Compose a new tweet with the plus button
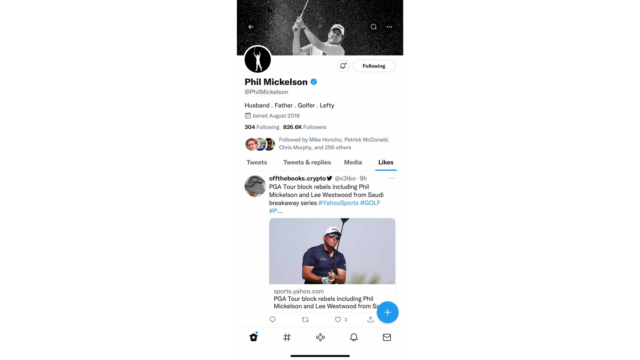 388,312
